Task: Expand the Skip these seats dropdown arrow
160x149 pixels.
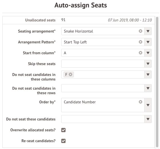Action: click(x=148, y=64)
